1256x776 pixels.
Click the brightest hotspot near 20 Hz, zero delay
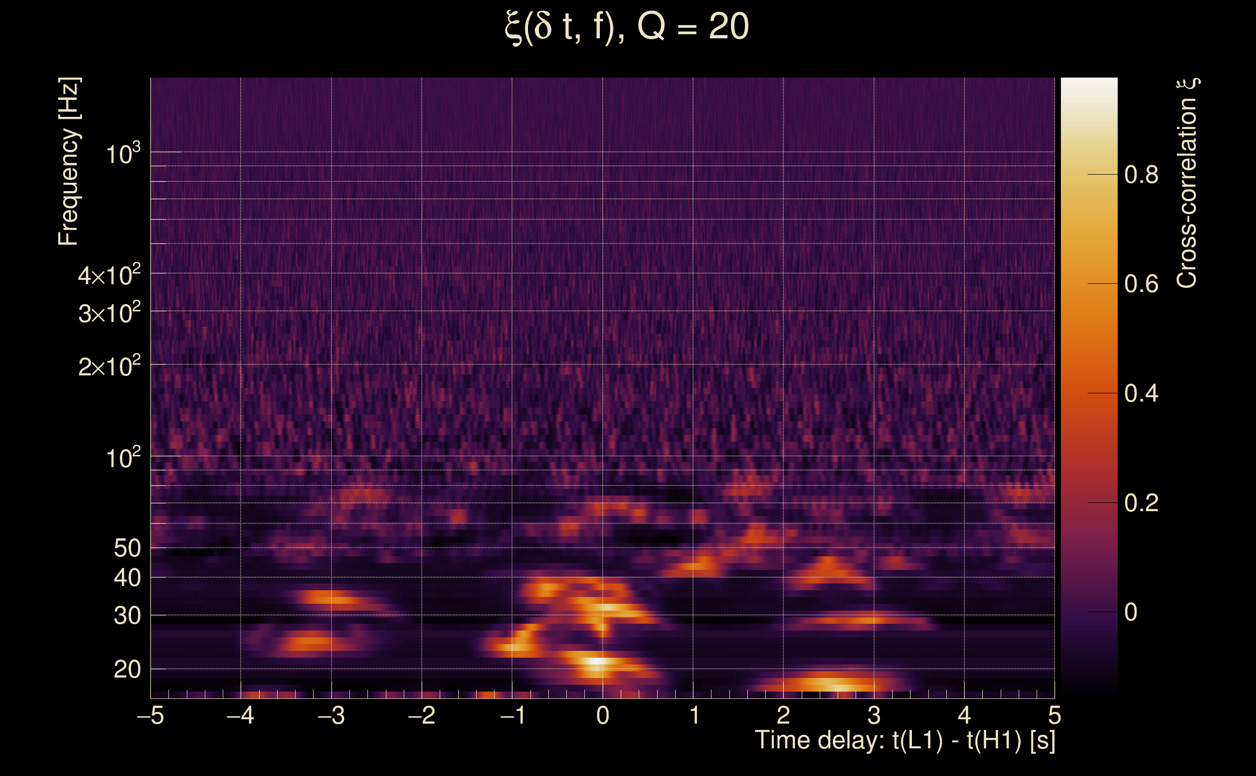595,661
